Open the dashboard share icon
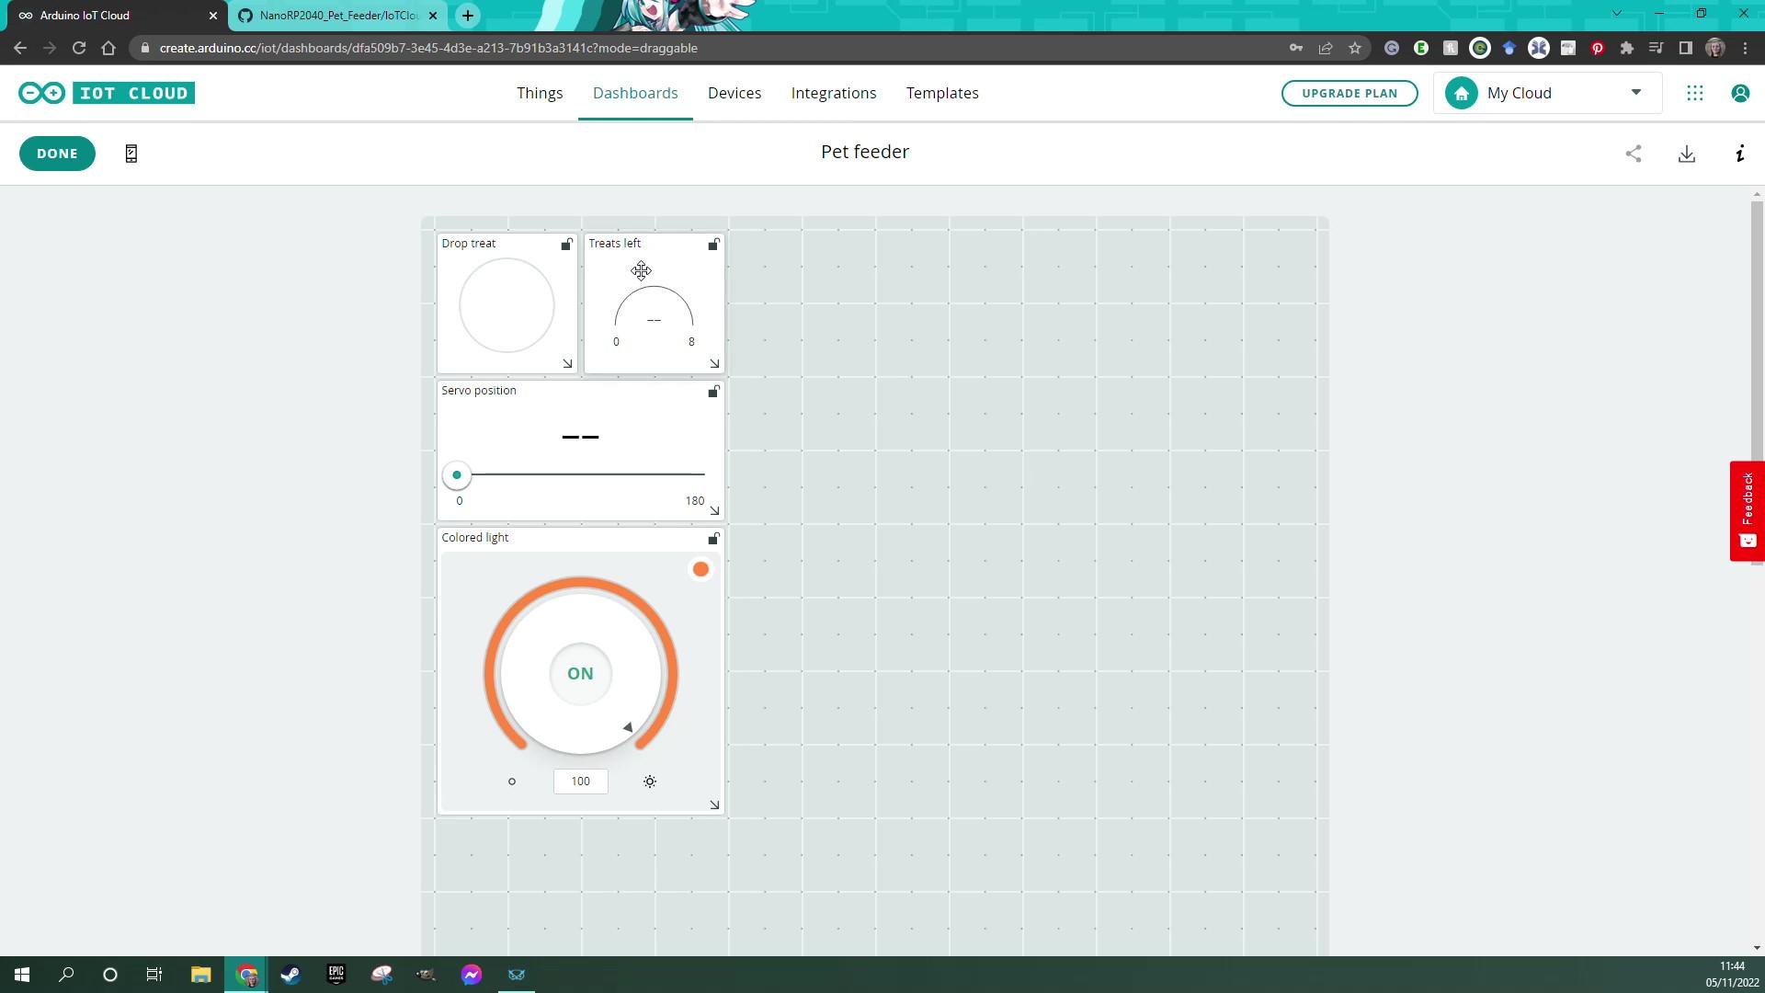 (x=1634, y=154)
